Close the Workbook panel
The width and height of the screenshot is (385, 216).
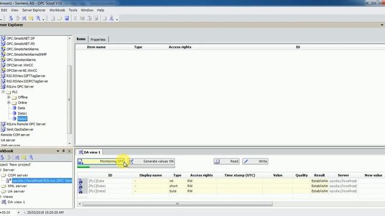pyautogui.click(x=69, y=151)
